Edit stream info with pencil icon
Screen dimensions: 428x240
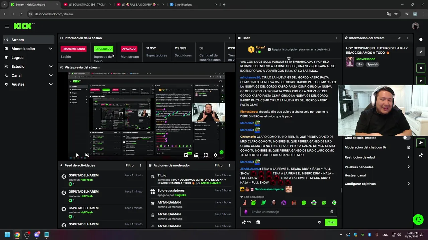coord(399,38)
